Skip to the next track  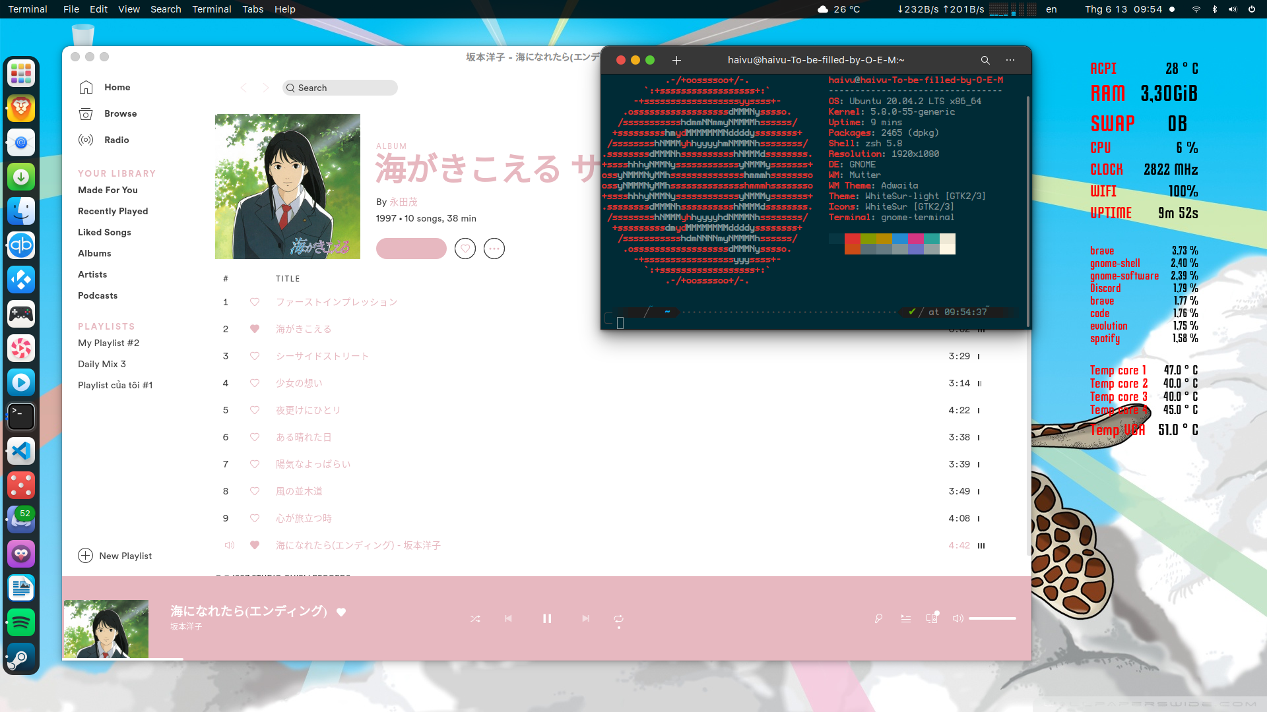[585, 618]
